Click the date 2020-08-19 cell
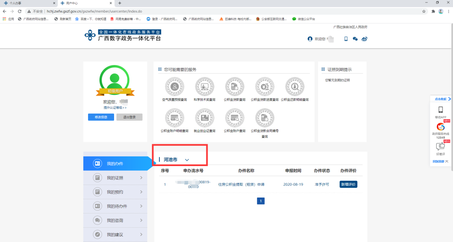Viewport: 453px width, 242px height. click(293, 184)
